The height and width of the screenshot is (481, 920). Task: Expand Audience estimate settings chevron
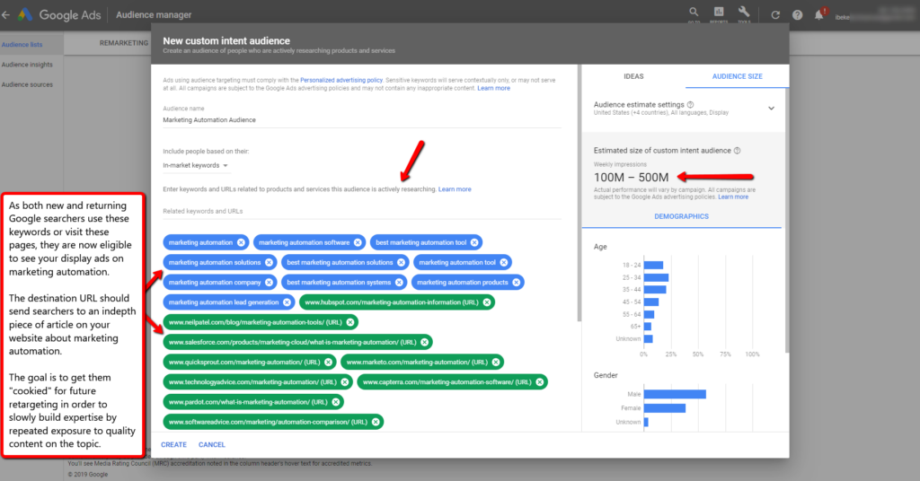point(770,109)
